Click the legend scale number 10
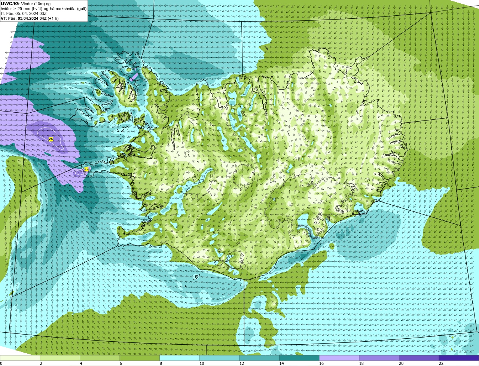The image size is (479, 366). pyautogui.click(x=202, y=363)
